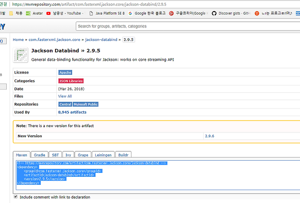Toggle Include comment with link checkbox
The image size is (300, 203).
coord(16,196)
